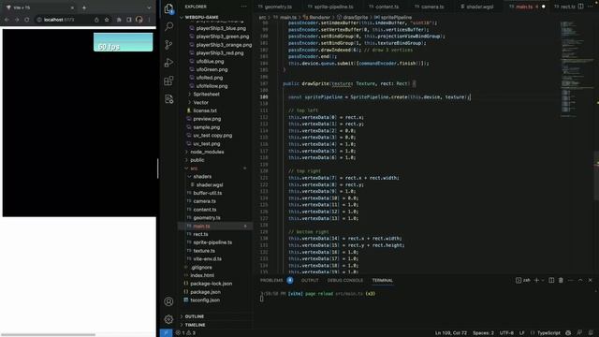Open the DEBUG CONSOLE panel tab

click(x=345, y=280)
